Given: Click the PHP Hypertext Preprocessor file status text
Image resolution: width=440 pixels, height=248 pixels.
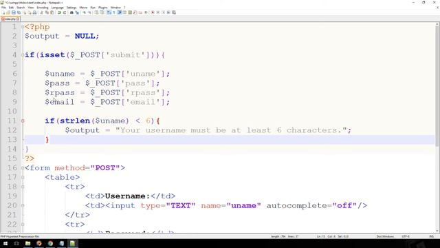Looking at the screenshot, I should point(20,236).
